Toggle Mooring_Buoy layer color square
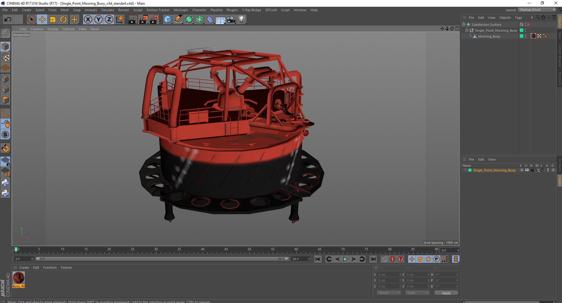The image size is (562, 303). (522, 36)
